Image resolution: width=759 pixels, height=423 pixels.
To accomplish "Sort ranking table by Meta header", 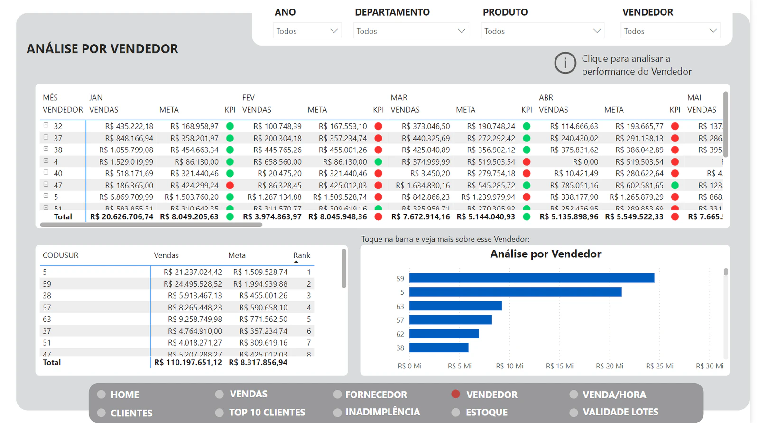I will point(237,255).
